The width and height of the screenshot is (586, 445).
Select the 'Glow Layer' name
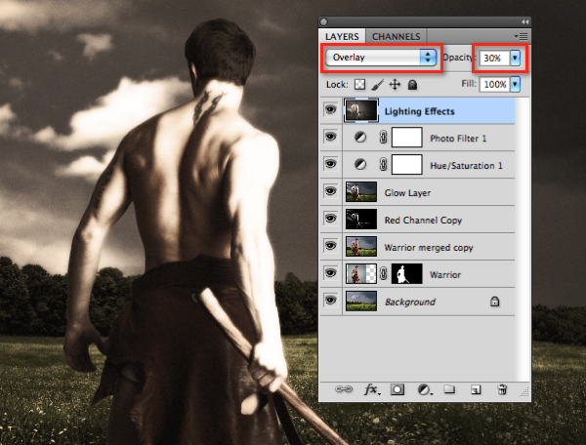point(407,193)
